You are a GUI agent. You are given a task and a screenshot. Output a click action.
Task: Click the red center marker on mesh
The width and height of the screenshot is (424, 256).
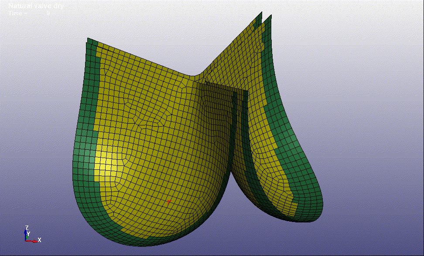(x=169, y=201)
